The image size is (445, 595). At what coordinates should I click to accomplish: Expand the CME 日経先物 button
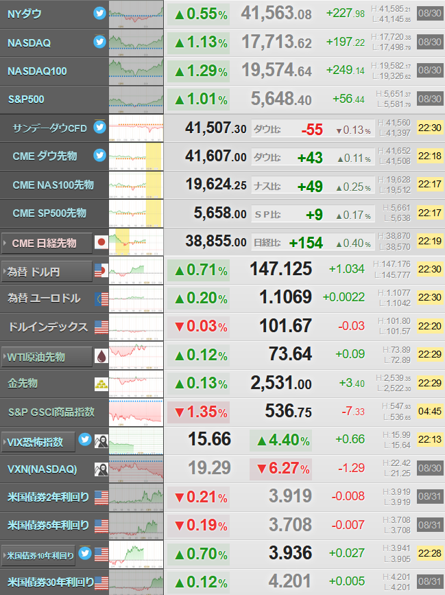[x=47, y=243]
